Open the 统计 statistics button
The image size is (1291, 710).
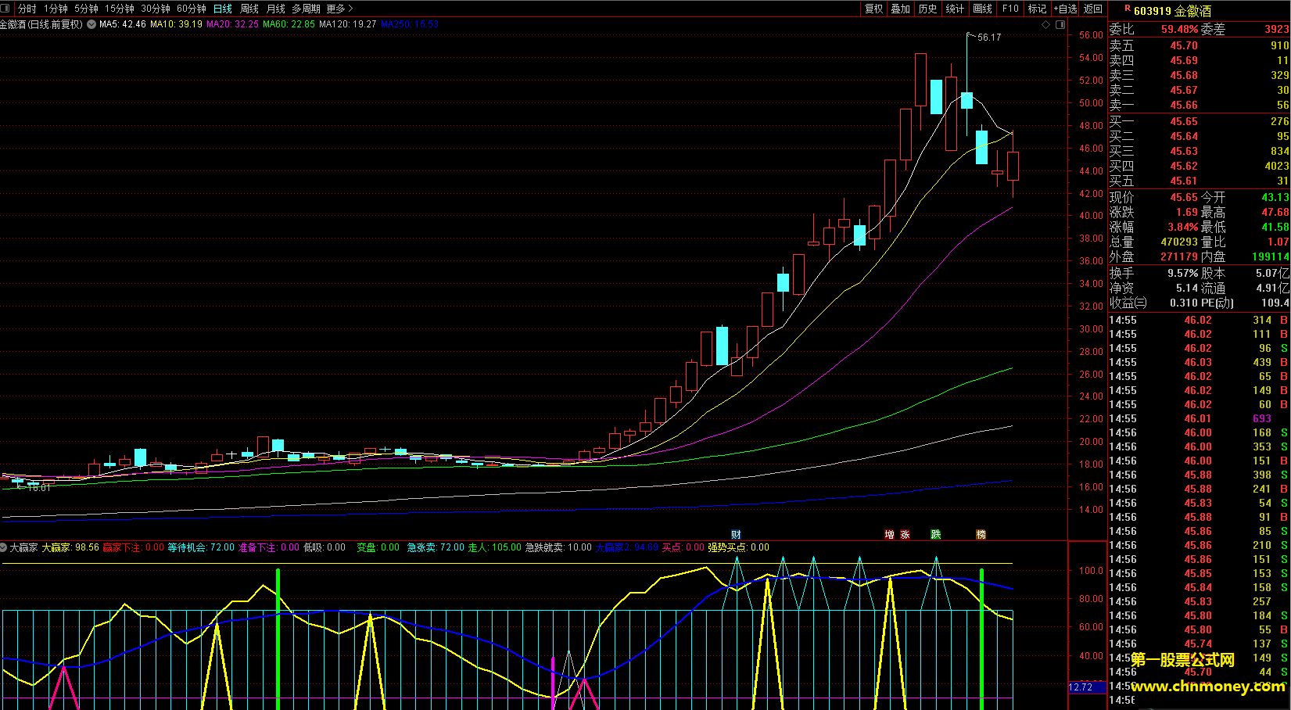956,9
